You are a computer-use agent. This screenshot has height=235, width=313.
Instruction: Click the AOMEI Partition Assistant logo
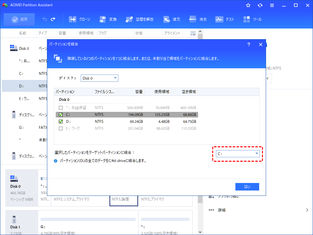click(5, 5)
